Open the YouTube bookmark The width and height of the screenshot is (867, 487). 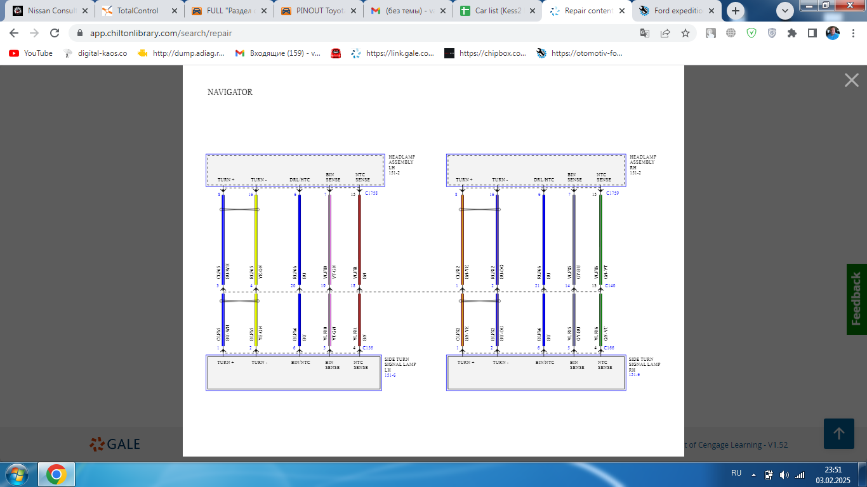coord(30,53)
